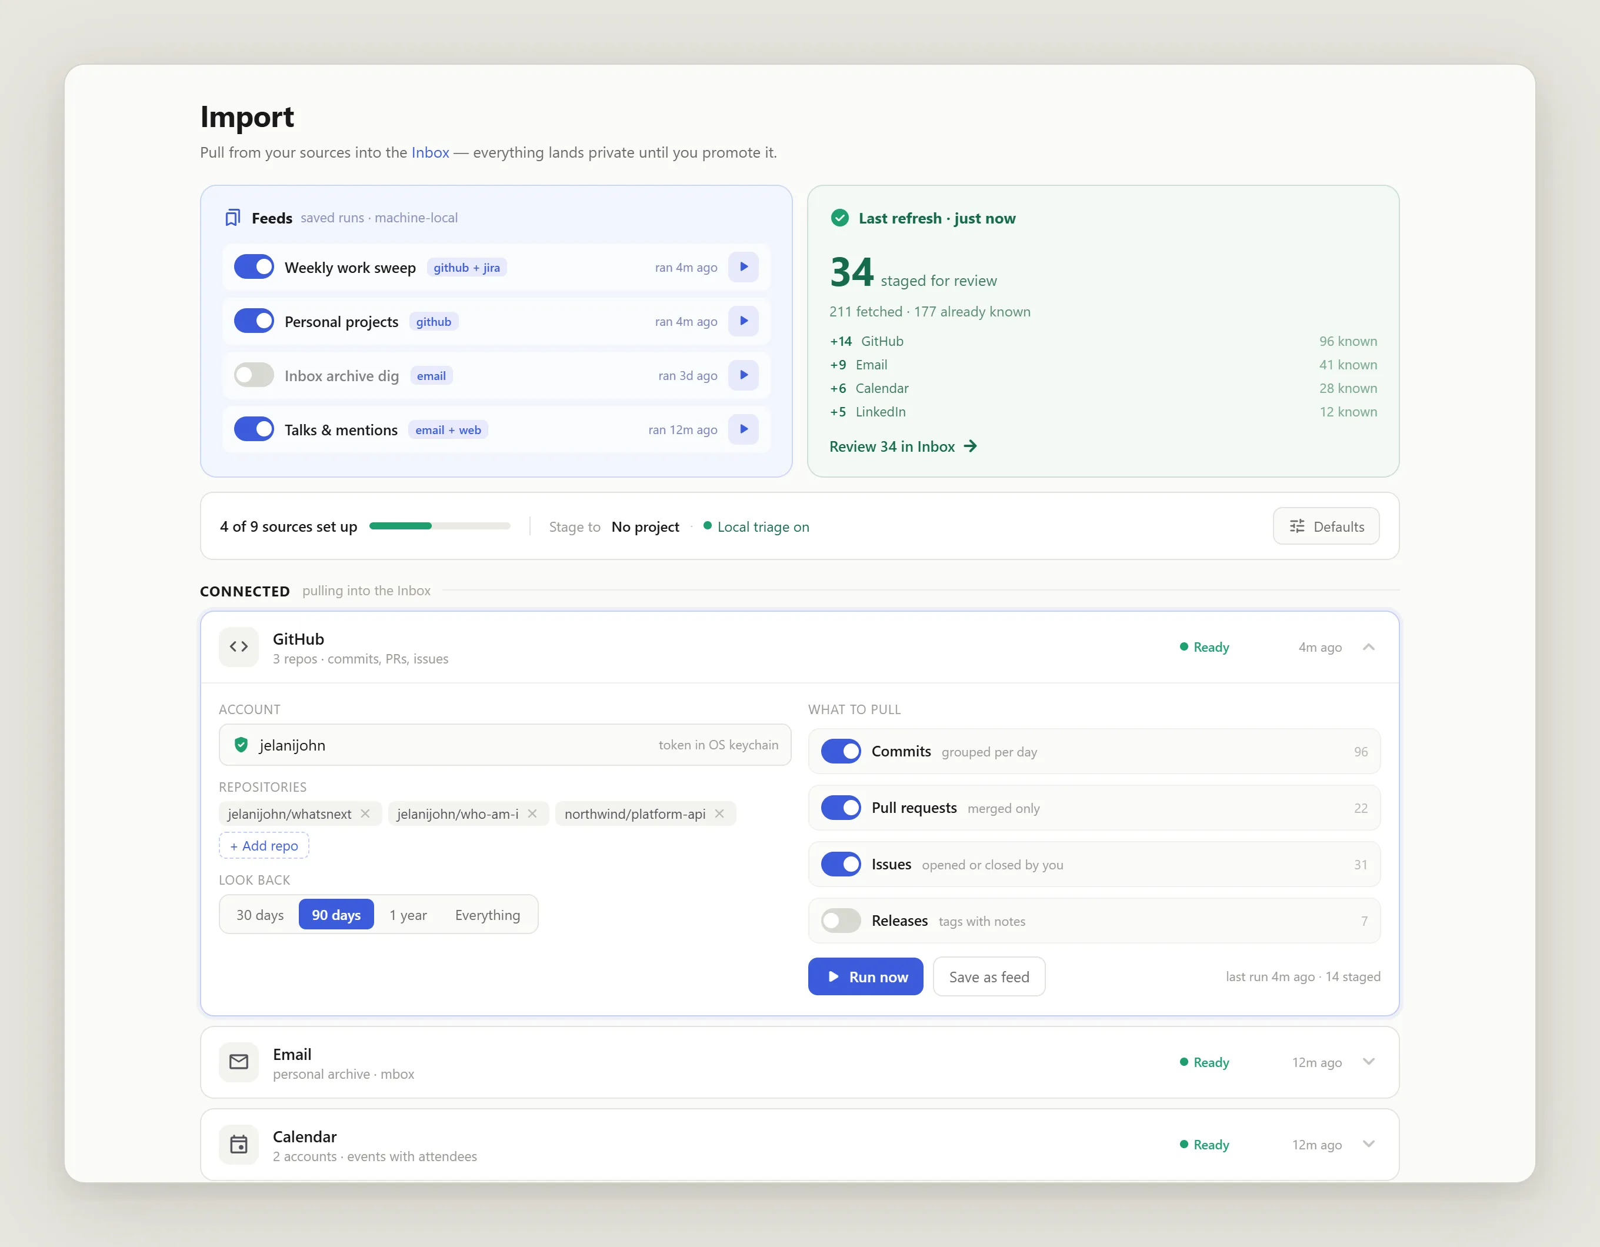Screen dimensions: 1600x1247
Task: Click the Last refresh green checkmark icon
Action: [839, 218]
